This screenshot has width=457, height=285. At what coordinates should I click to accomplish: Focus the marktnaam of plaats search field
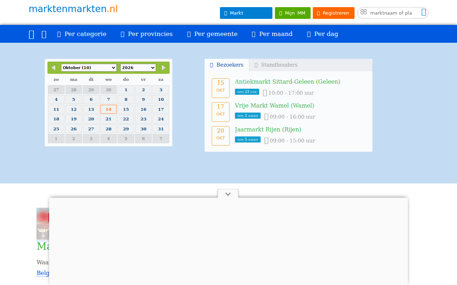point(391,13)
